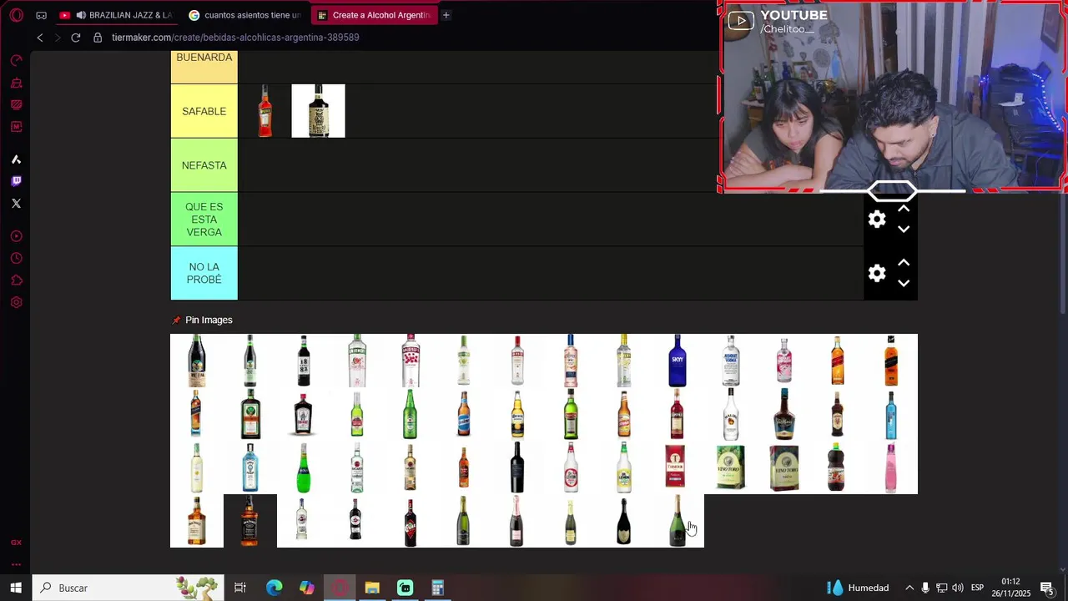
Task: Open the Windows Start menu
Action: point(16,588)
